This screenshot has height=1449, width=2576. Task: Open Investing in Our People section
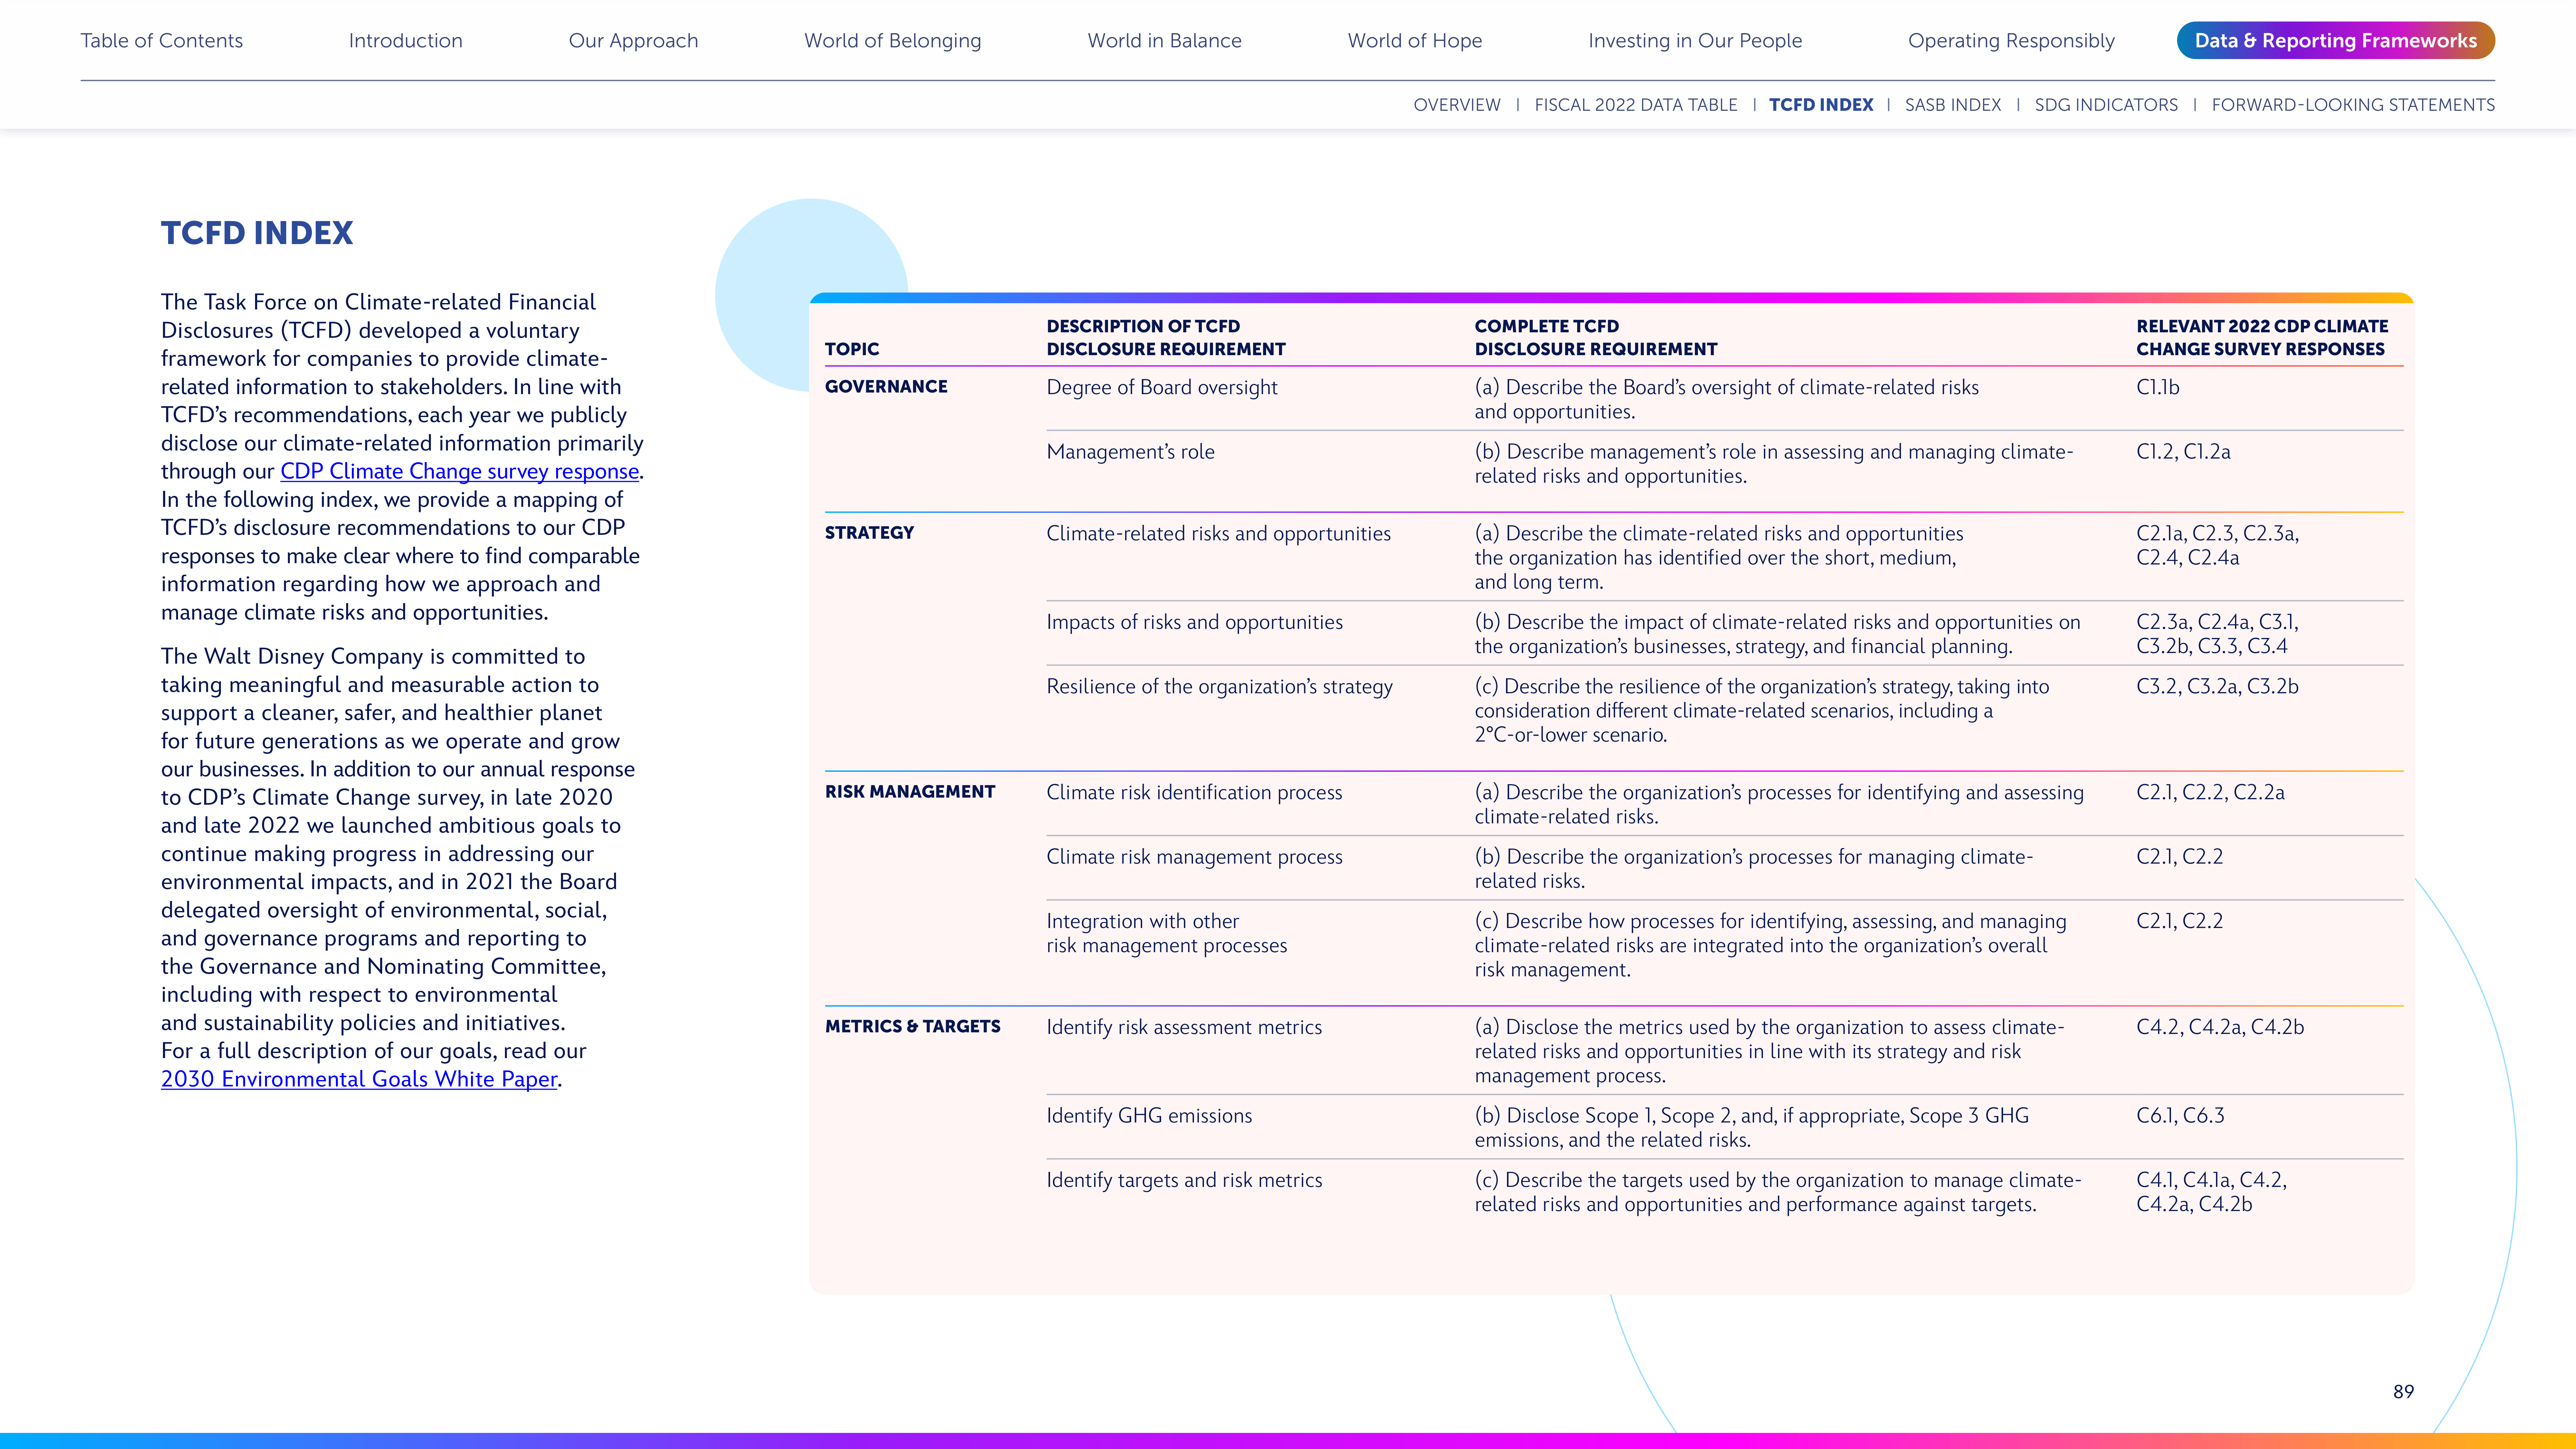(x=1695, y=41)
